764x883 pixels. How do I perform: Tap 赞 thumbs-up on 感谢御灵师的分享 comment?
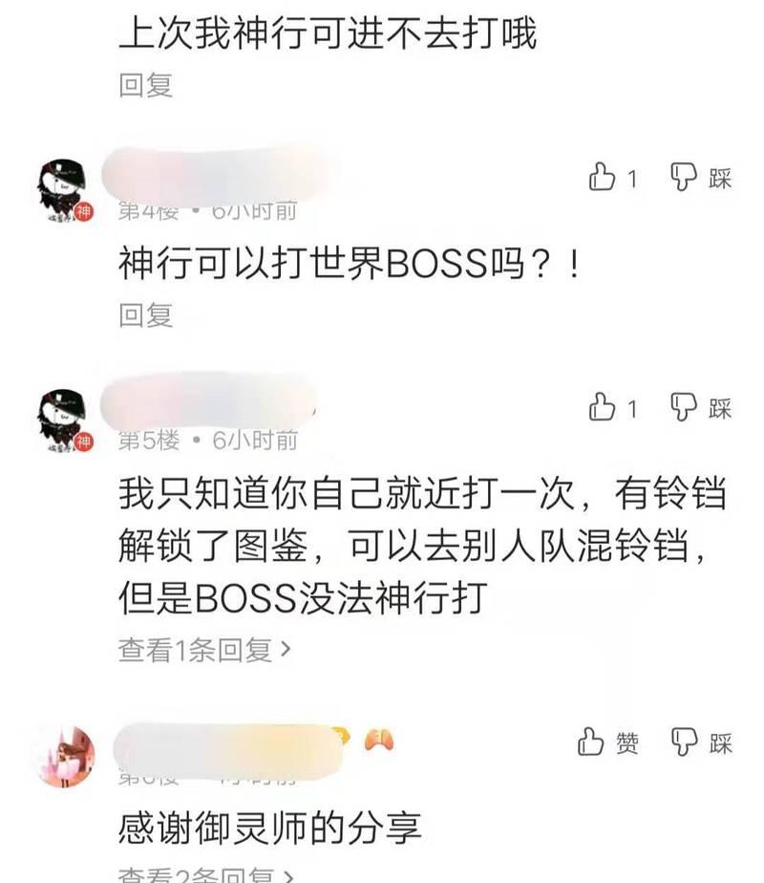click(607, 742)
